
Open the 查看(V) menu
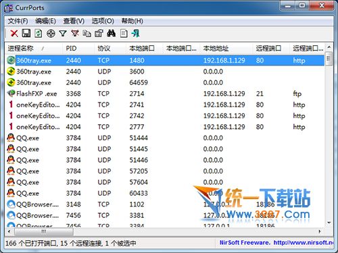tap(74, 21)
